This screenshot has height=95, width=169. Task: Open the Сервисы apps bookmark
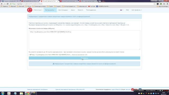[x=4, y=6]
